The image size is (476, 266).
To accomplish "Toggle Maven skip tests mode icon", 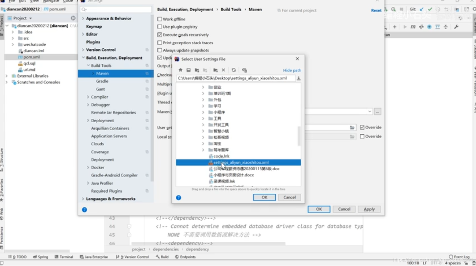I will point(429,27).
